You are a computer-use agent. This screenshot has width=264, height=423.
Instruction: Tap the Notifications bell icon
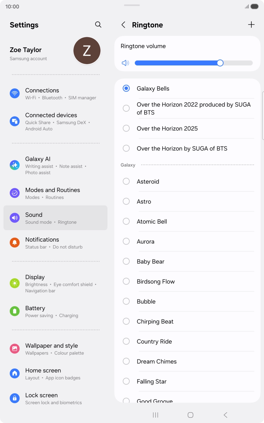[15, 243]
